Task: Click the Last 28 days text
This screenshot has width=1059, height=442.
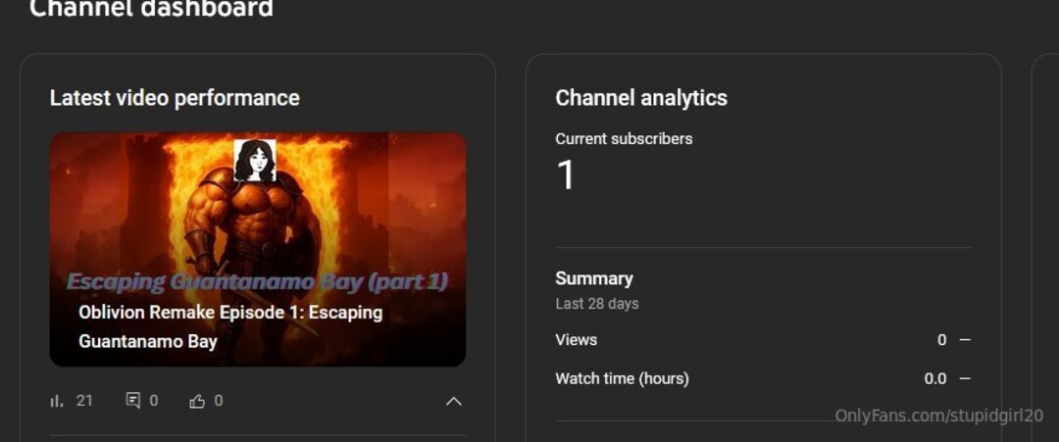Action: pos(597,304)
